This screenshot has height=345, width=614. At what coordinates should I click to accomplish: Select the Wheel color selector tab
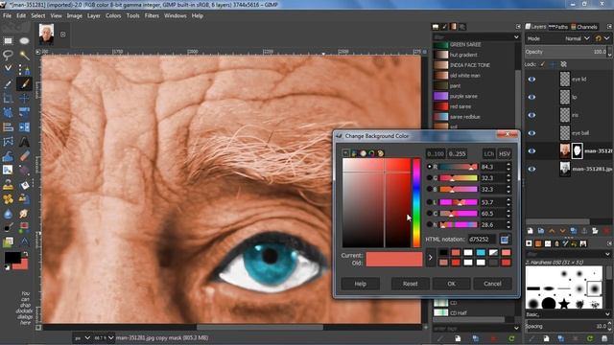[371, 153]
